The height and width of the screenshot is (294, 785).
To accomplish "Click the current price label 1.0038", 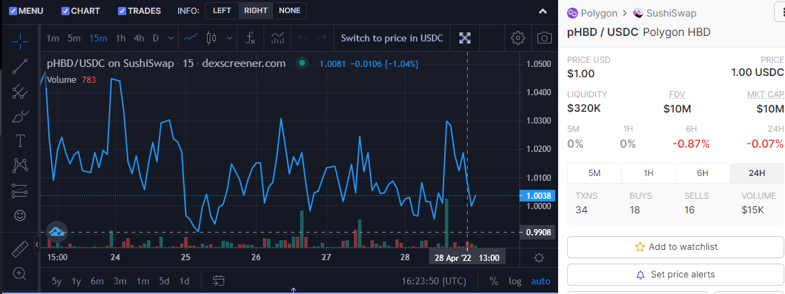I will pyautogui.click(x=538, y=196).
